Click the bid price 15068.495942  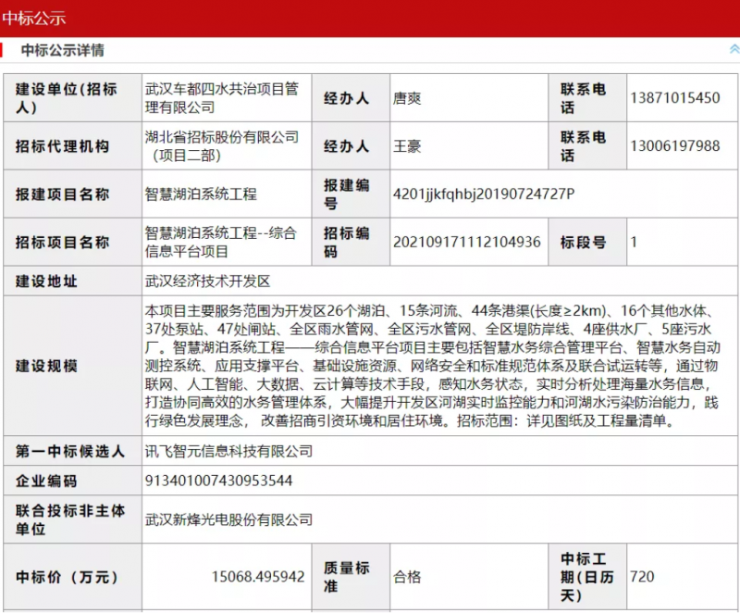coord(258,577)
